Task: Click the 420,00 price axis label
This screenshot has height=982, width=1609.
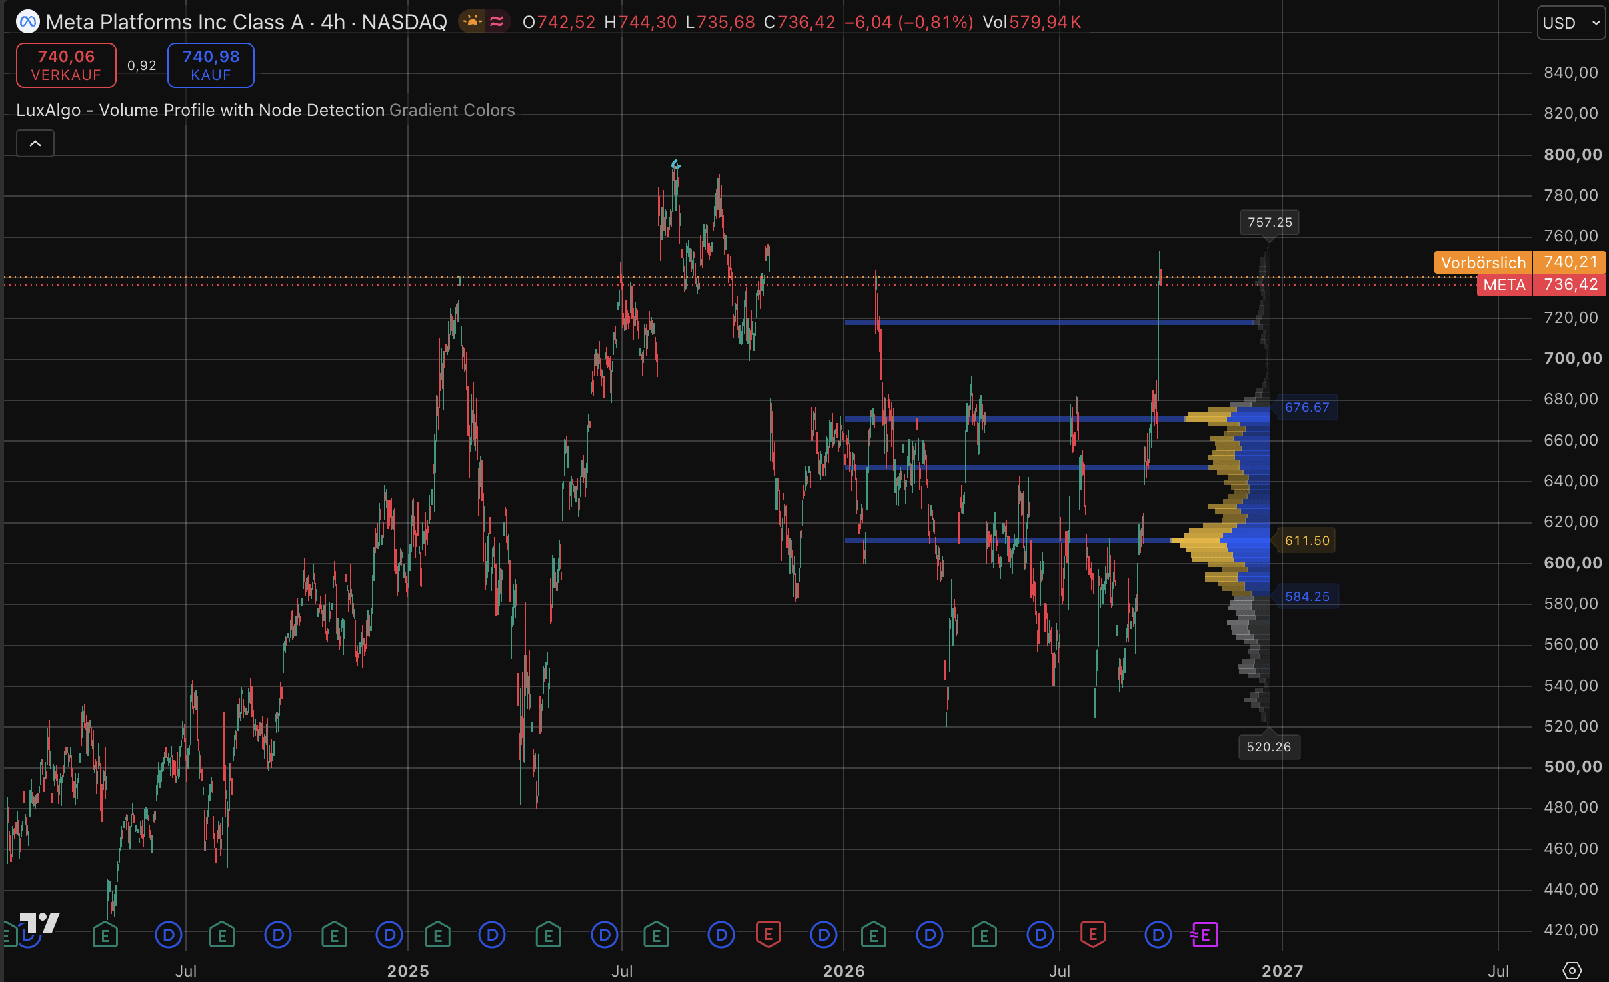Action: (x=1571, y=930)
